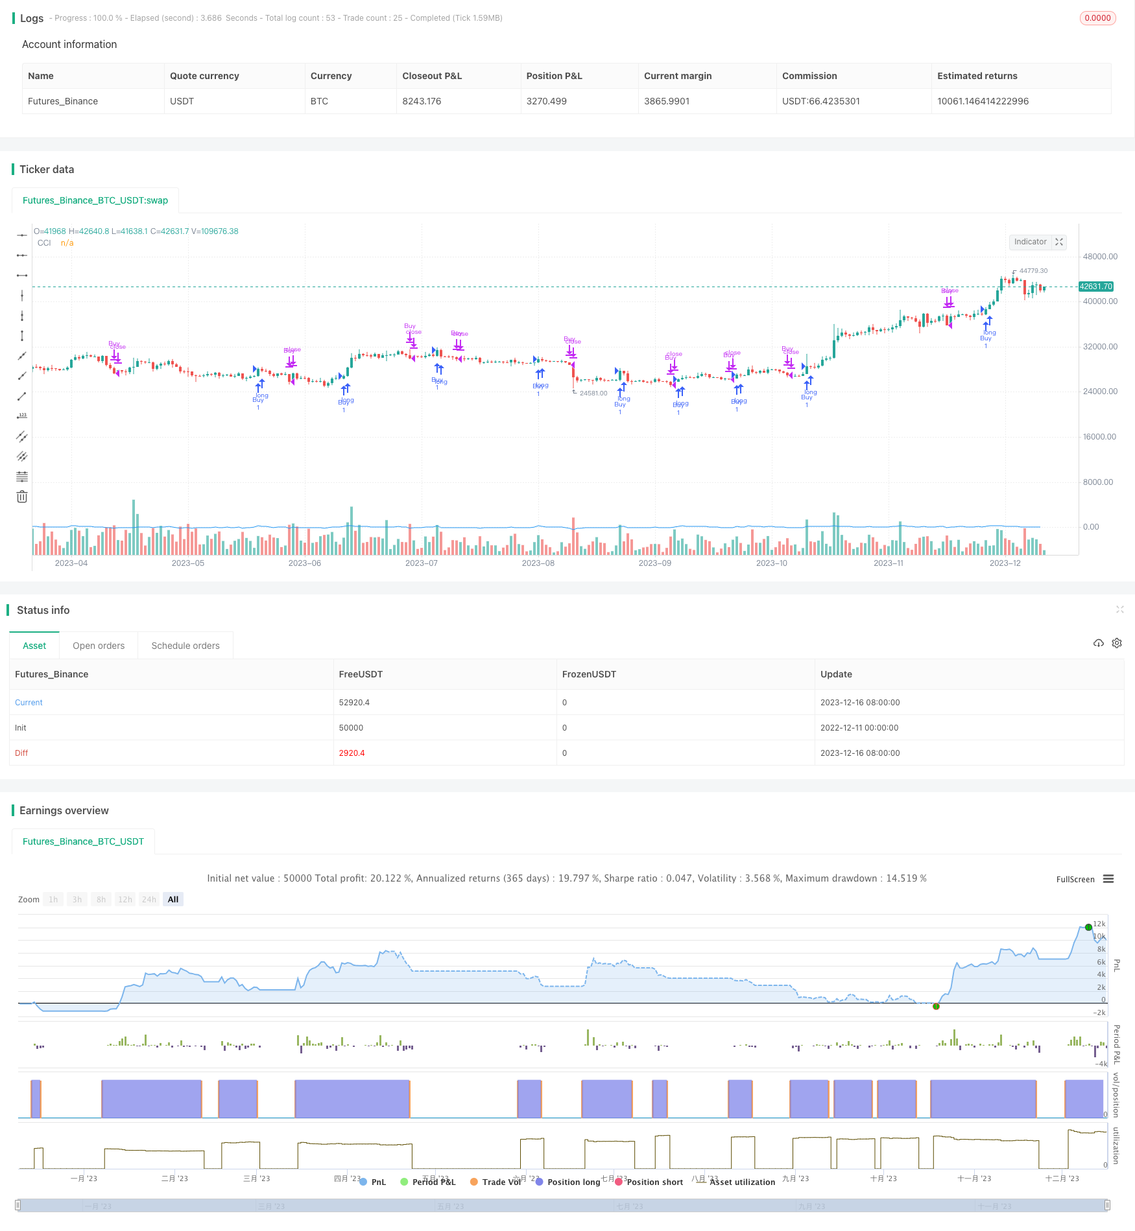Click the Init balance value 50000
The height and width of the screenshot is (1231, 1135).
tap(351, 727)
